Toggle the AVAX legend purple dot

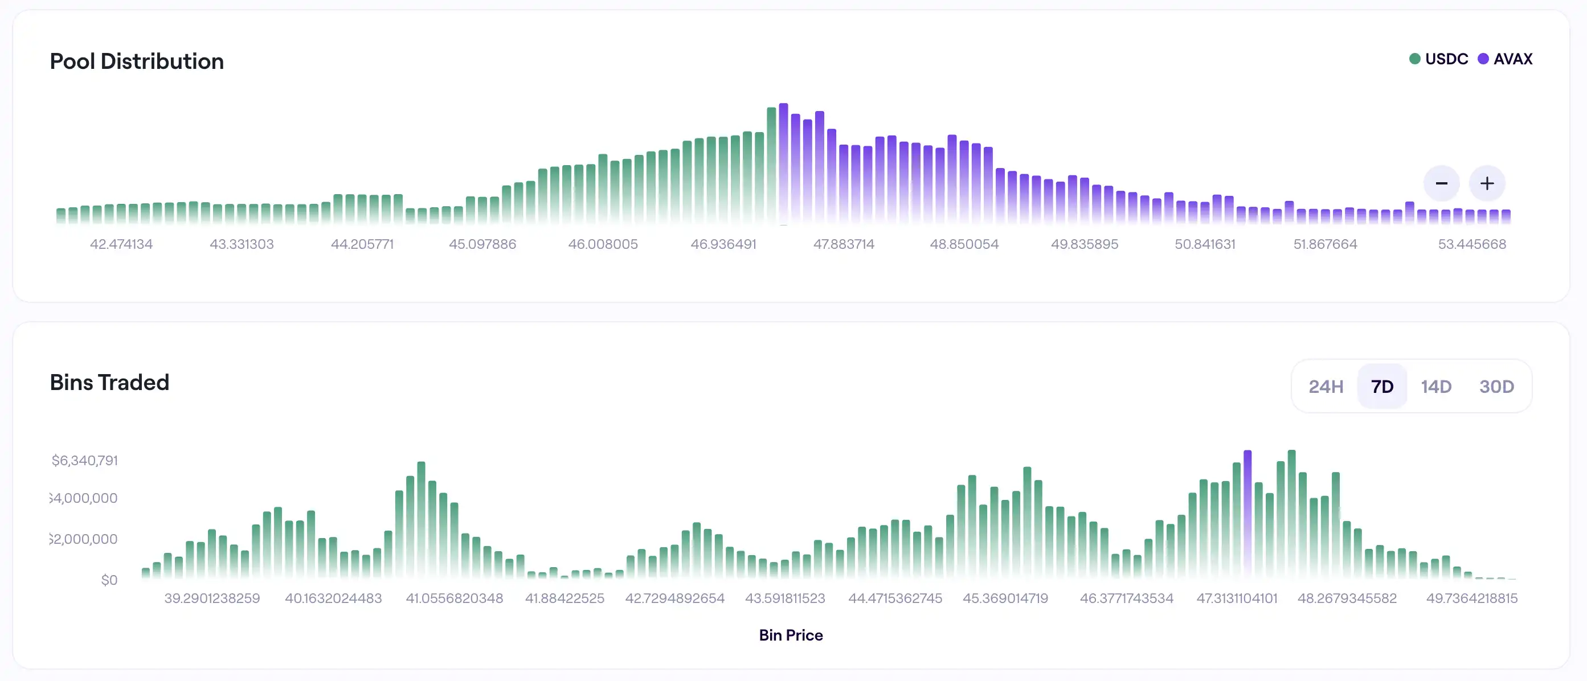1483,59
